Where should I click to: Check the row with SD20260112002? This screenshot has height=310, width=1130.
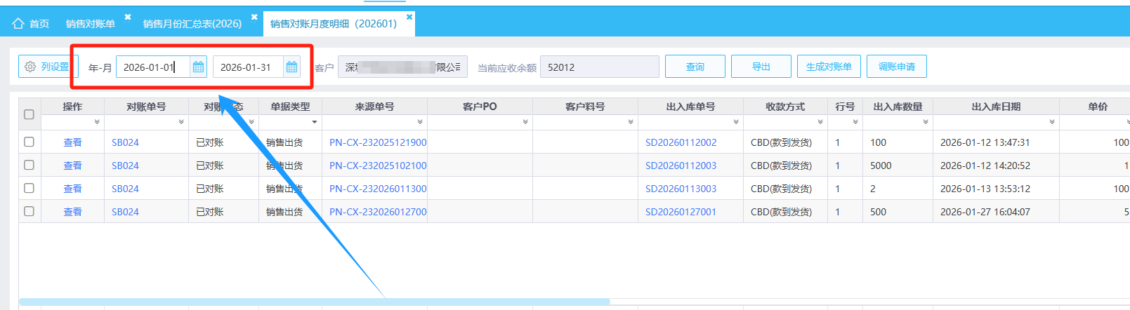29,142
